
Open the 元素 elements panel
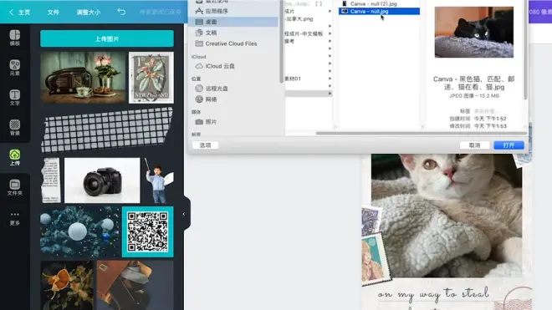coord(15,68)
